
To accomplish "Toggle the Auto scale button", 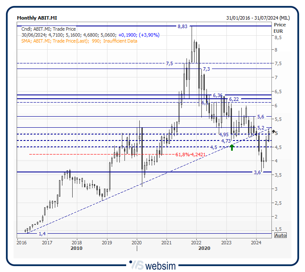I will pos(280,235).
